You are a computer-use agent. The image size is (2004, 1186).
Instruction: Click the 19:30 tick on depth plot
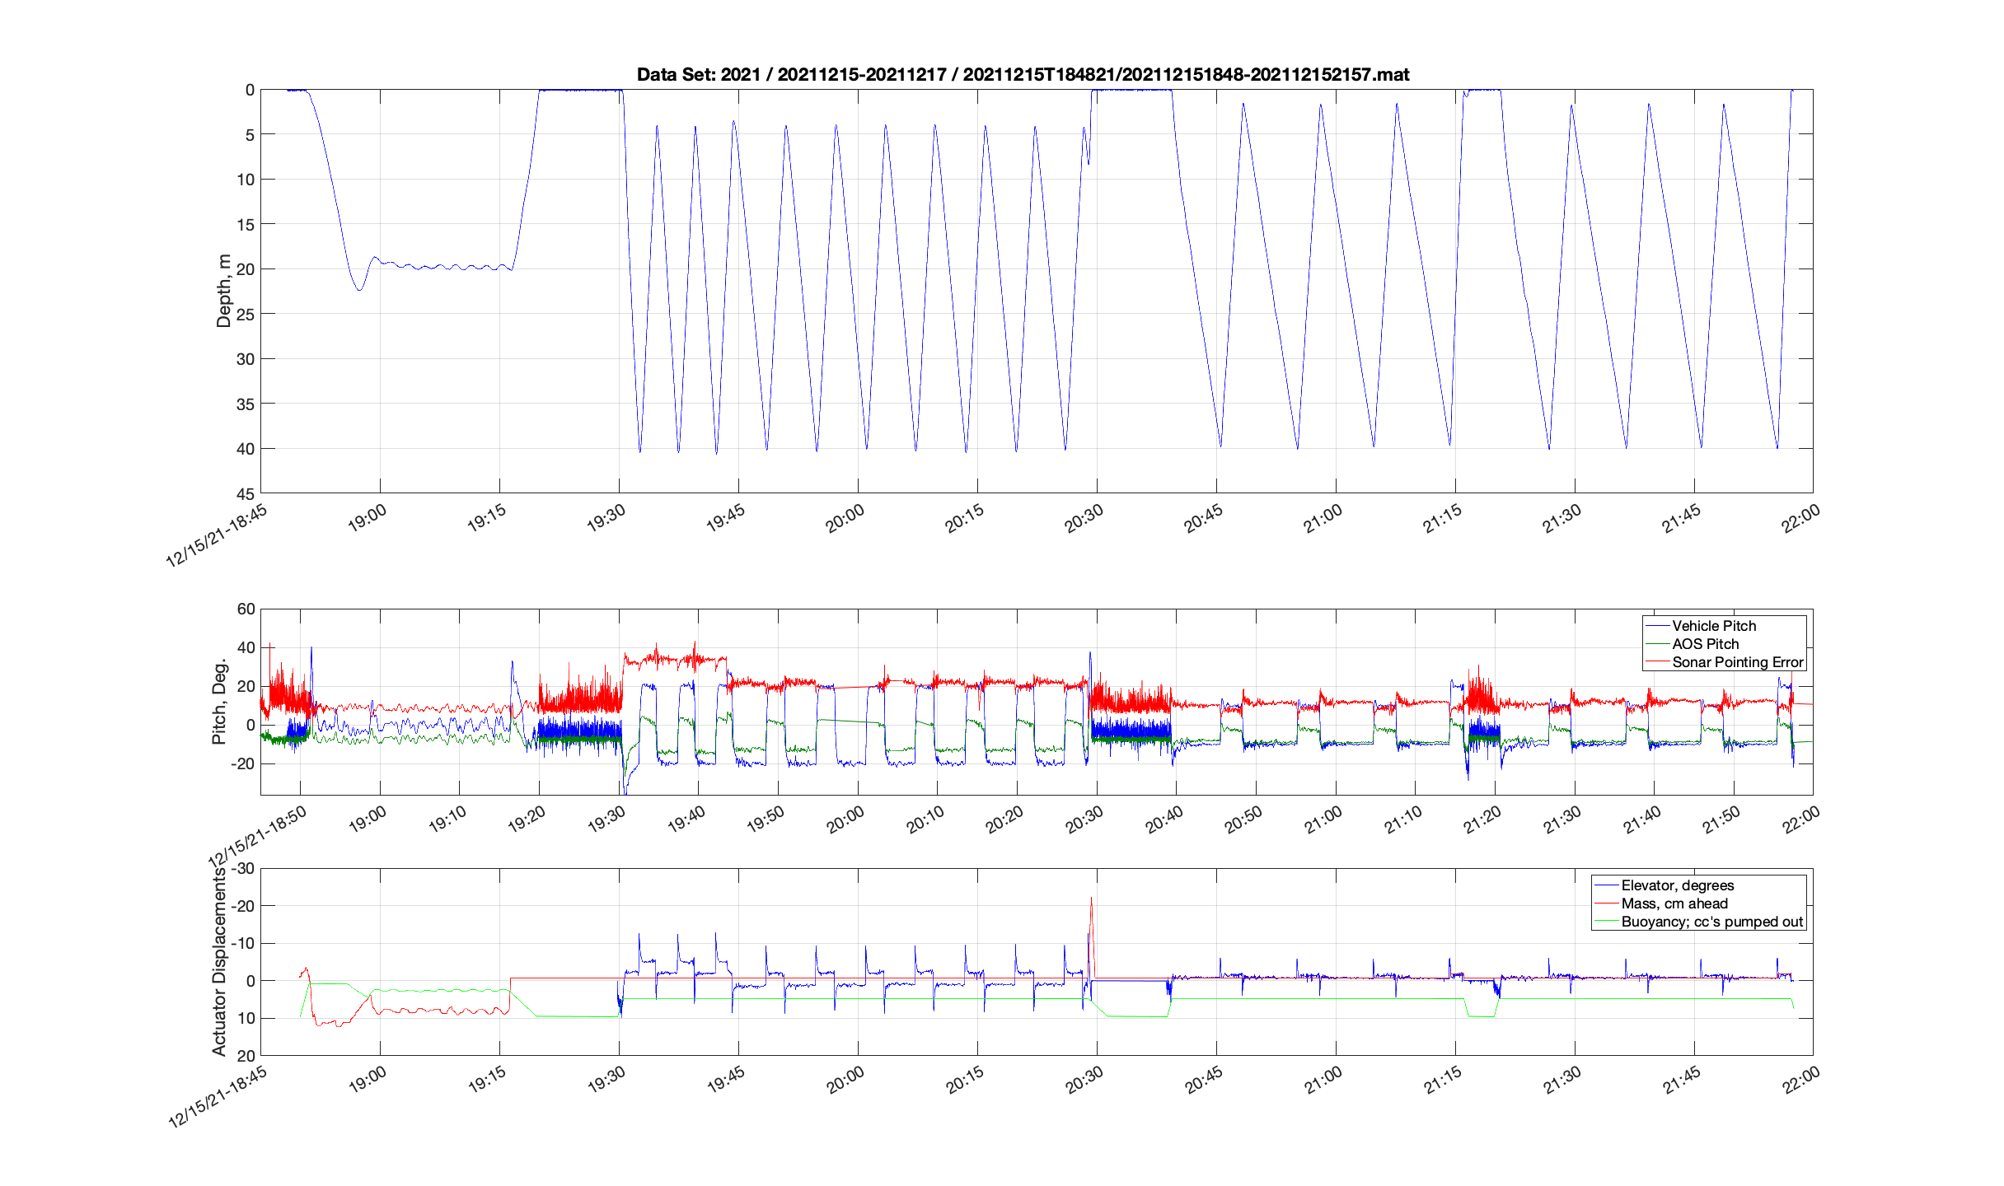[606, 519]
